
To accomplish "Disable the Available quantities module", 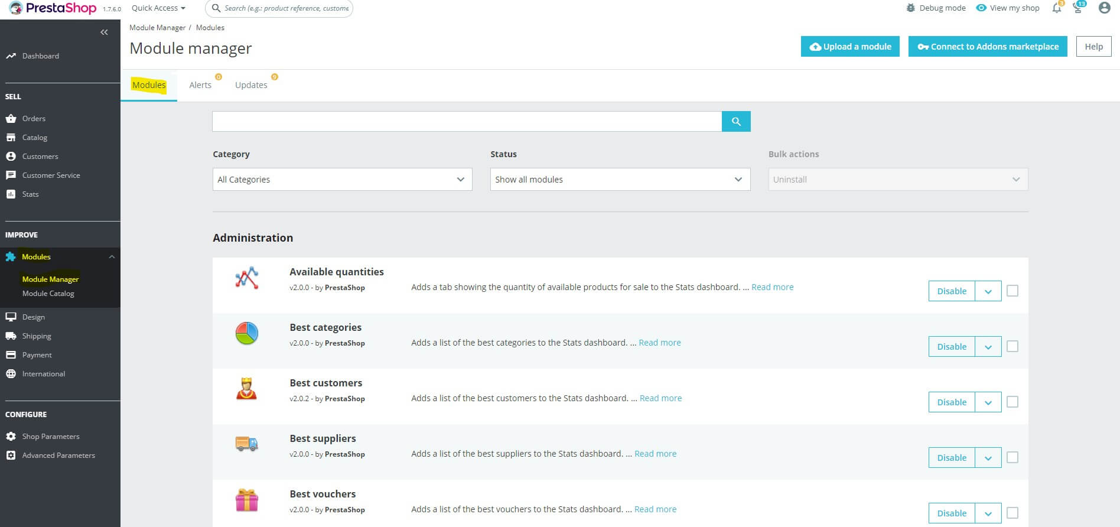I will tap(952, 291).
